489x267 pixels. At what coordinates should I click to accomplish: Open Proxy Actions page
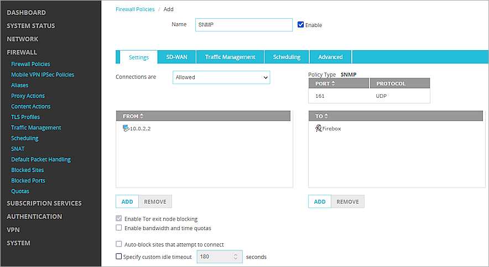click(x=28, y=96)
